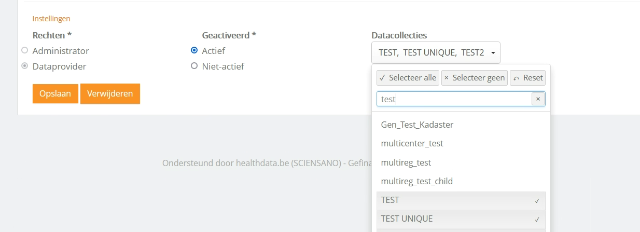Click the checkmark next to TEST UNIQUE
The image size is (640, 232).
pos(537,220)
